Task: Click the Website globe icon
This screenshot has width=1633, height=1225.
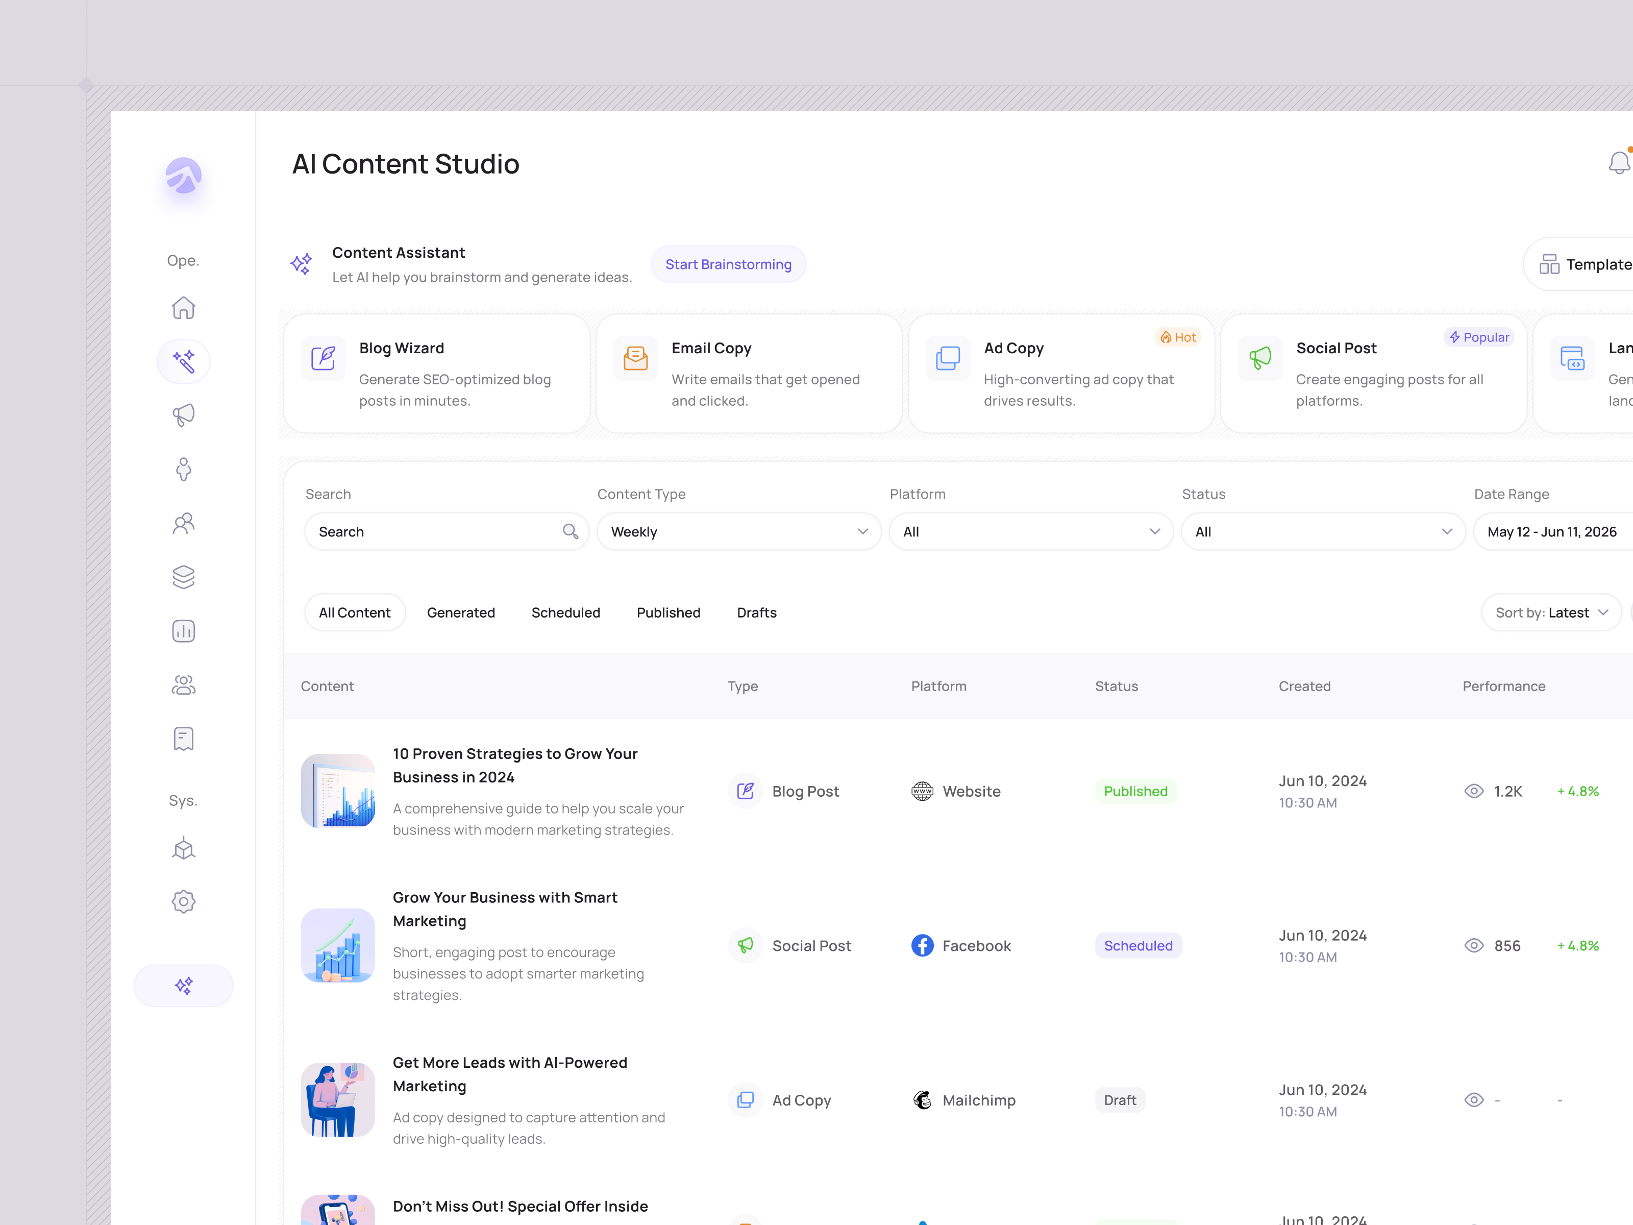Action: [x=922, y=791]
